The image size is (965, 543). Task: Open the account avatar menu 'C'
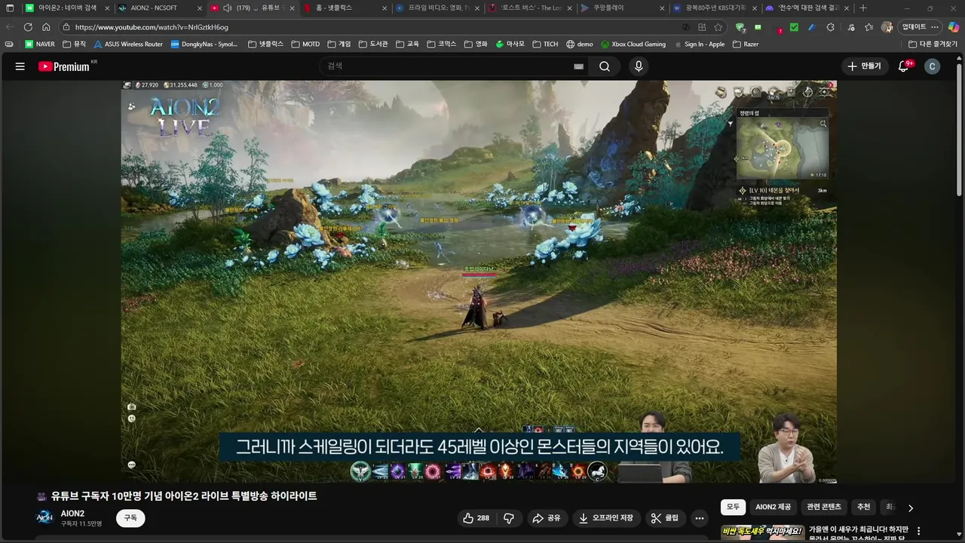coord(932,66)
